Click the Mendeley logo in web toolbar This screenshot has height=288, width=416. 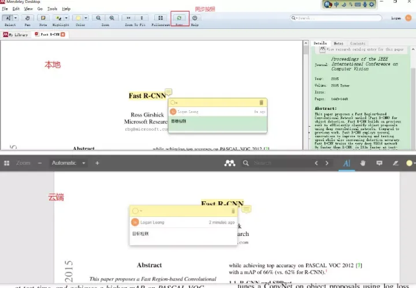(230, 163)
